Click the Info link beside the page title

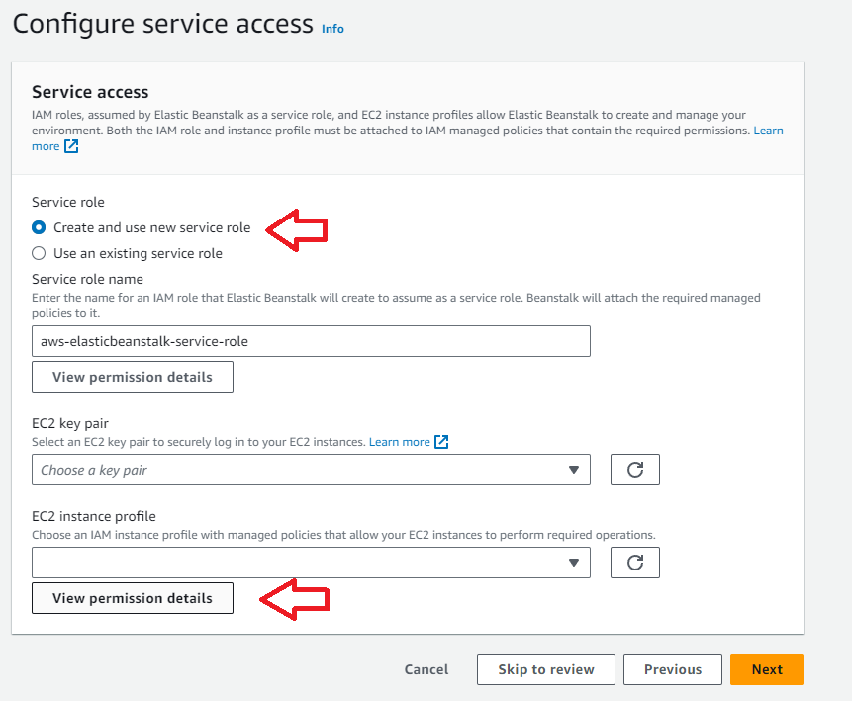tap(332, 29)
